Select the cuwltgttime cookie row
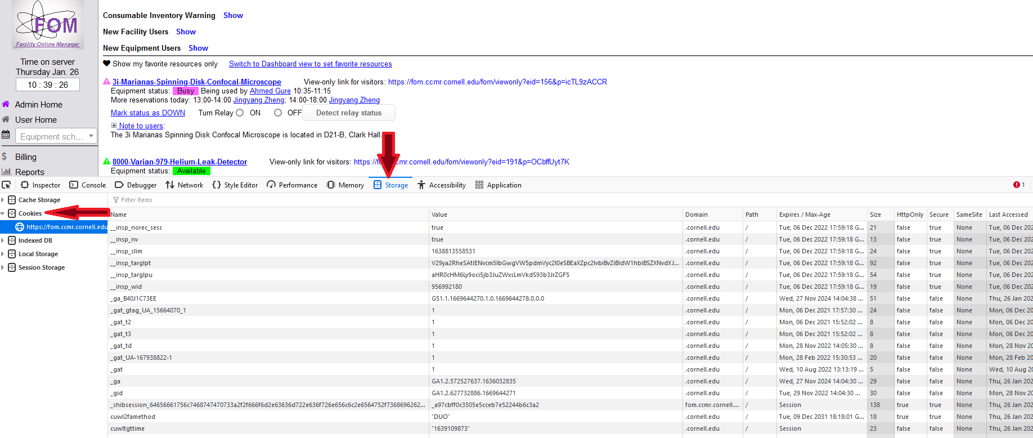The image size is (1033, 438). pyautogui.click(x=570, y=428)
